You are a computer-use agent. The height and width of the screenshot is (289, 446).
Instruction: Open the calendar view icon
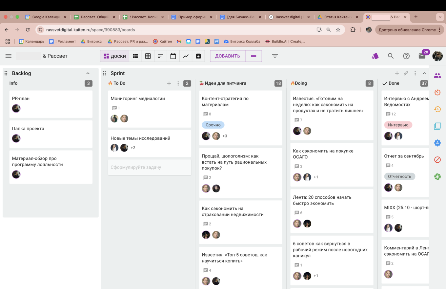(x=173, y=56)
